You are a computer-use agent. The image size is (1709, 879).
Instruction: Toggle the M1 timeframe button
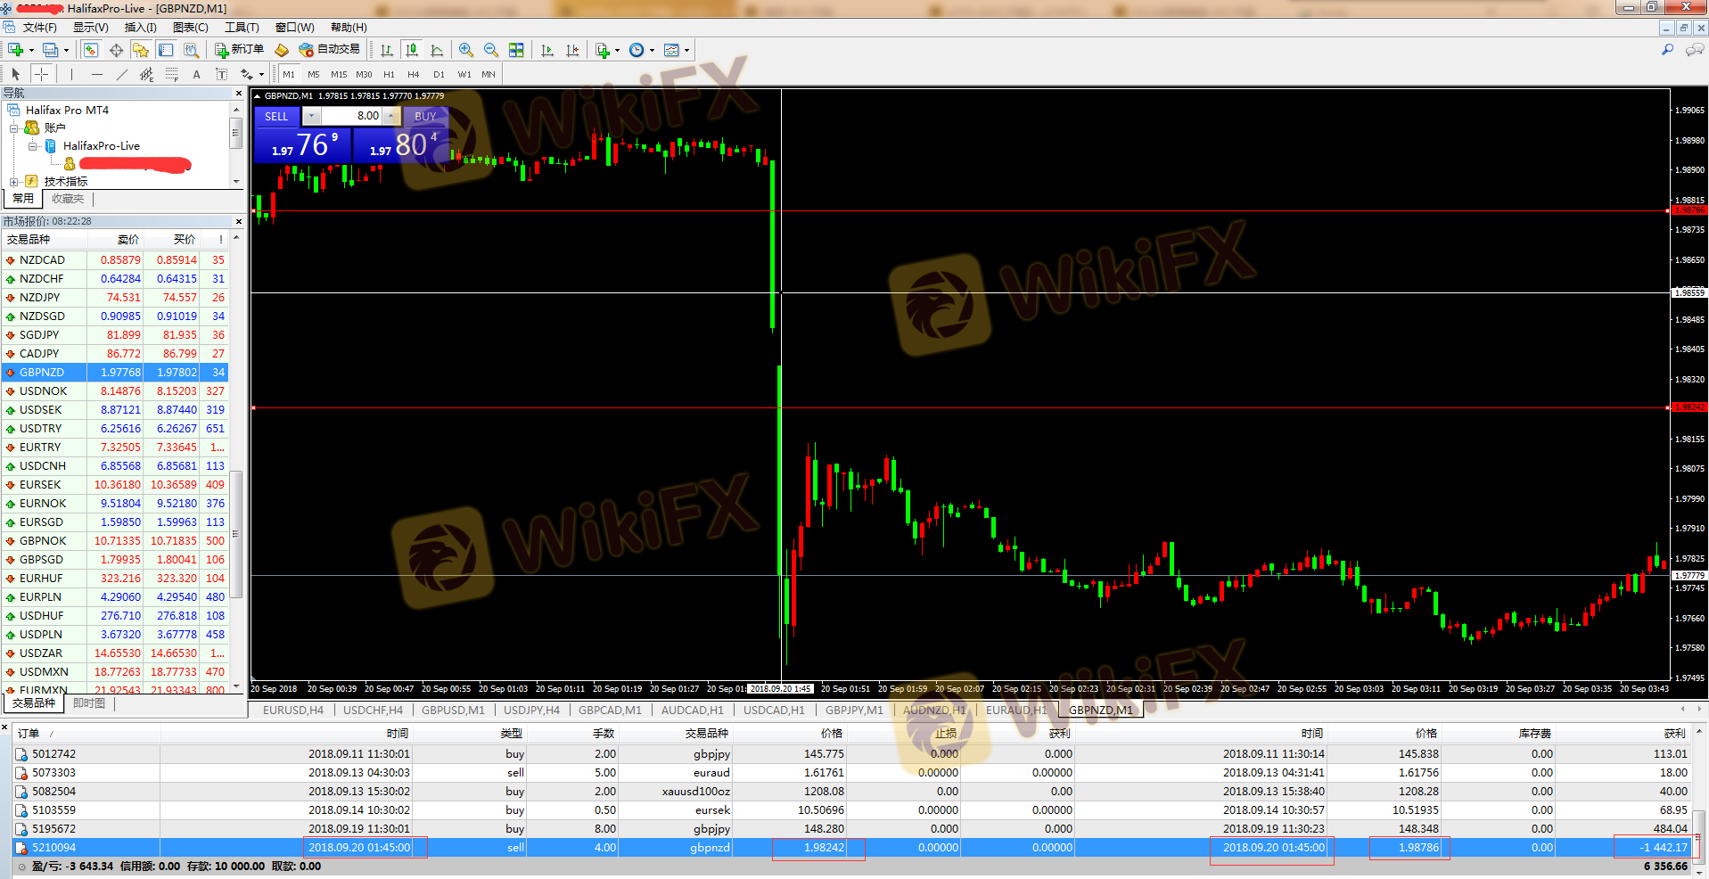pyautogui.click(x=289, y=74)
